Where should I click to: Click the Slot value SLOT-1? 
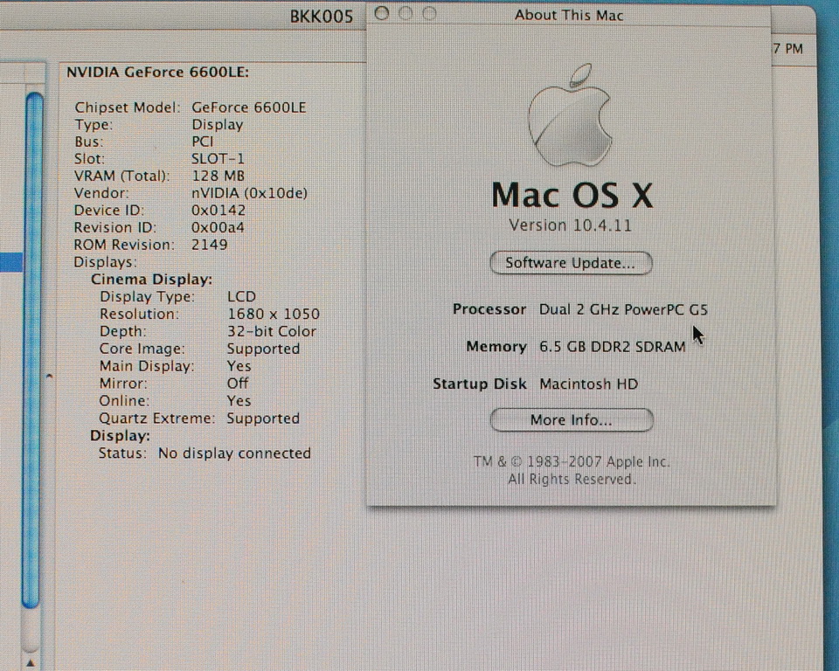[x=218, y=159]
